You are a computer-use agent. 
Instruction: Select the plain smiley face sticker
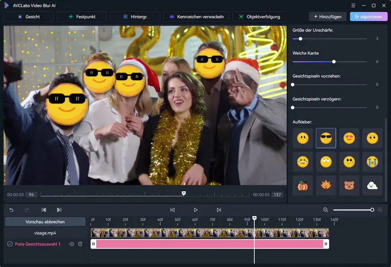[x=303, y=138]
